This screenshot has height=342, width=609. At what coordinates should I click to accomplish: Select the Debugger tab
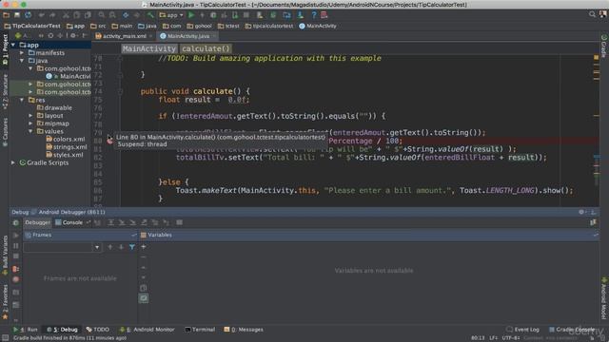point(37,222)
